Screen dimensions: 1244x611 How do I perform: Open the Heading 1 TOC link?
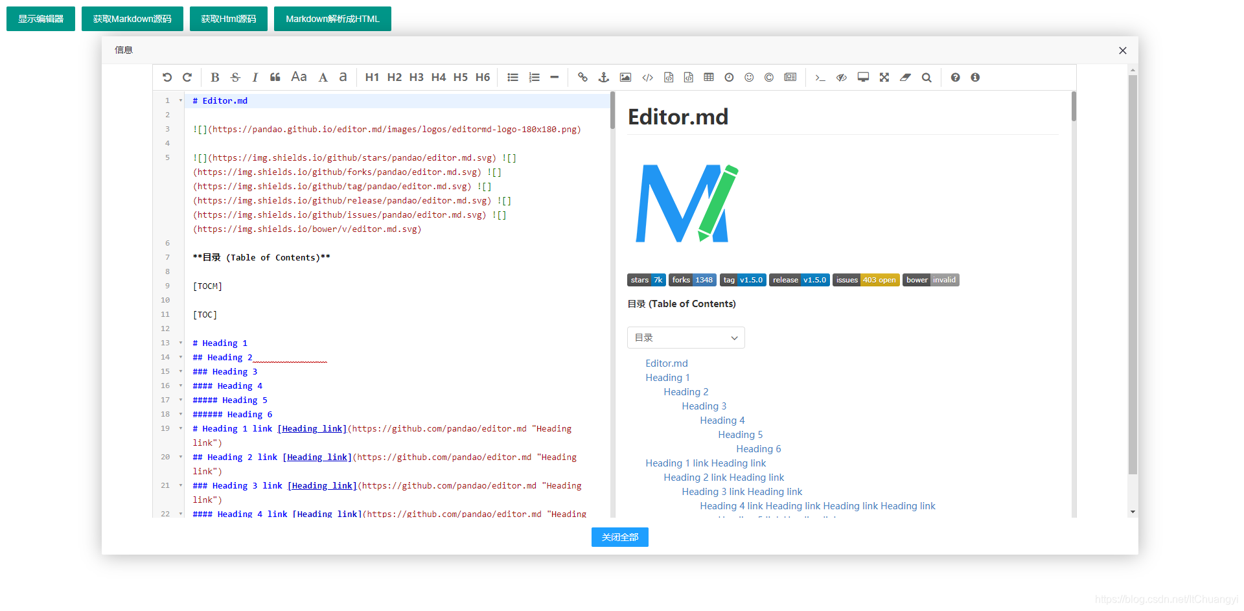[667, 378]
